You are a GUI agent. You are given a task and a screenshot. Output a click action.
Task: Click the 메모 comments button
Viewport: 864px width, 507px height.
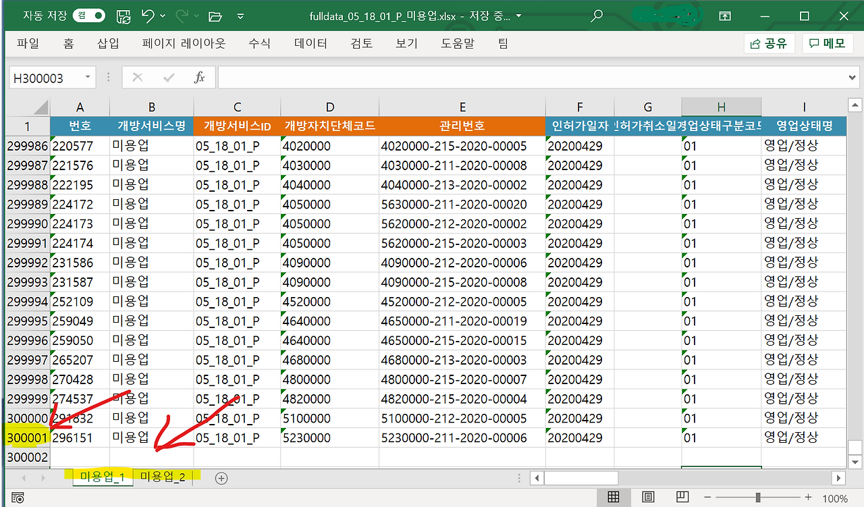[x=828, y=44]
